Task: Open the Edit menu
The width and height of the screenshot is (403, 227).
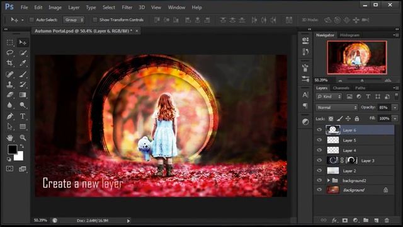Action: point(38,8)
